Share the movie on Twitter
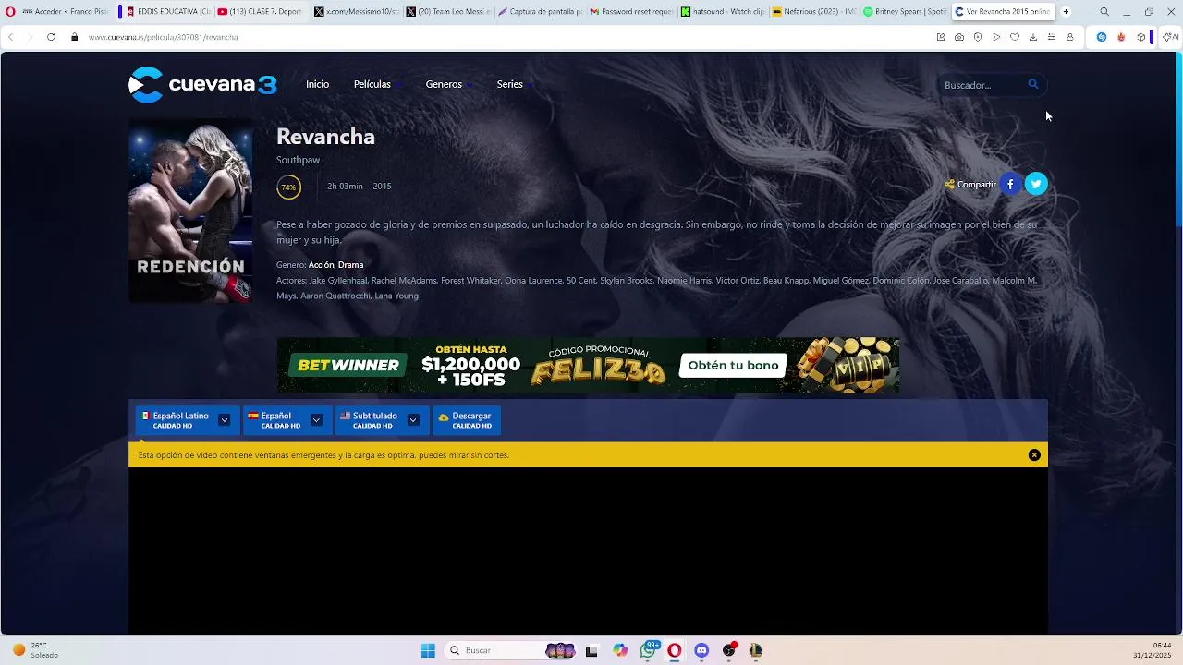The width and height of the screenshot is (1183, 665). coord(1036,184)
